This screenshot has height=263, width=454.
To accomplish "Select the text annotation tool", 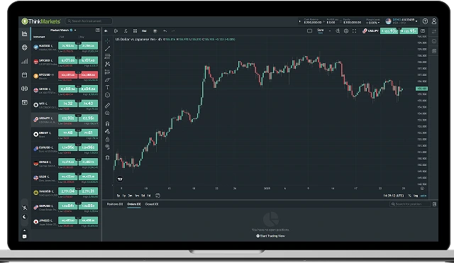I will (107, 87).
